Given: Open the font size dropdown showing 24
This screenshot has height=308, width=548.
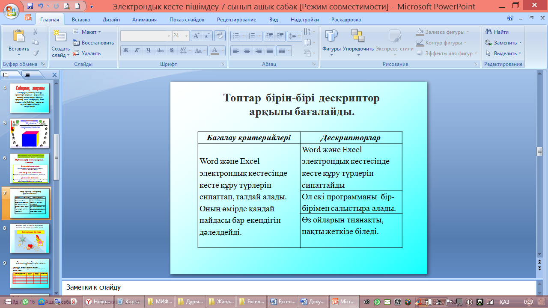Looking at the screenshot, I should point(186,36).
